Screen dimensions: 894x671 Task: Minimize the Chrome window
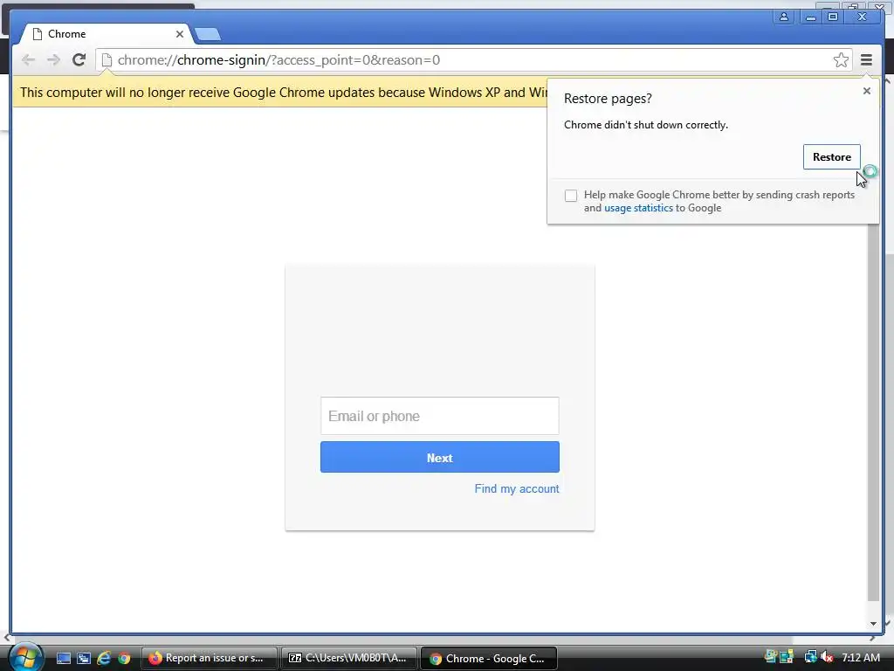coord(810,17)
